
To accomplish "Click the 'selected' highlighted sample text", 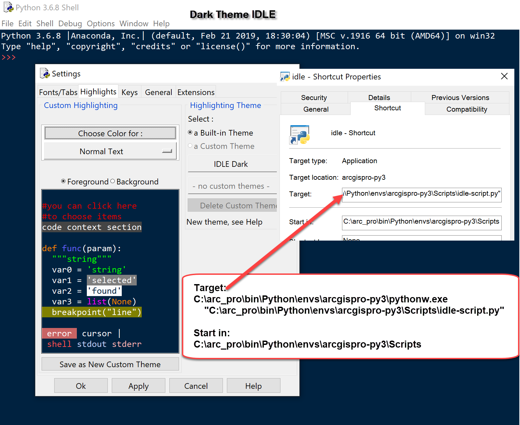I will click(112, 280).
